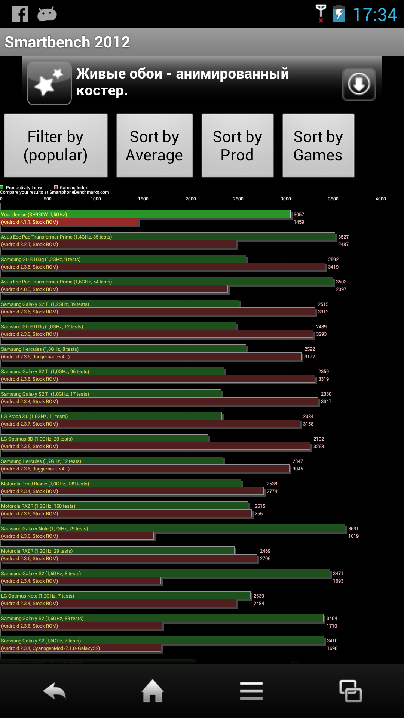This screenshot has height=718, width=404.
Task: Tap the download icon in the ad banner
Action: (359, 84)
